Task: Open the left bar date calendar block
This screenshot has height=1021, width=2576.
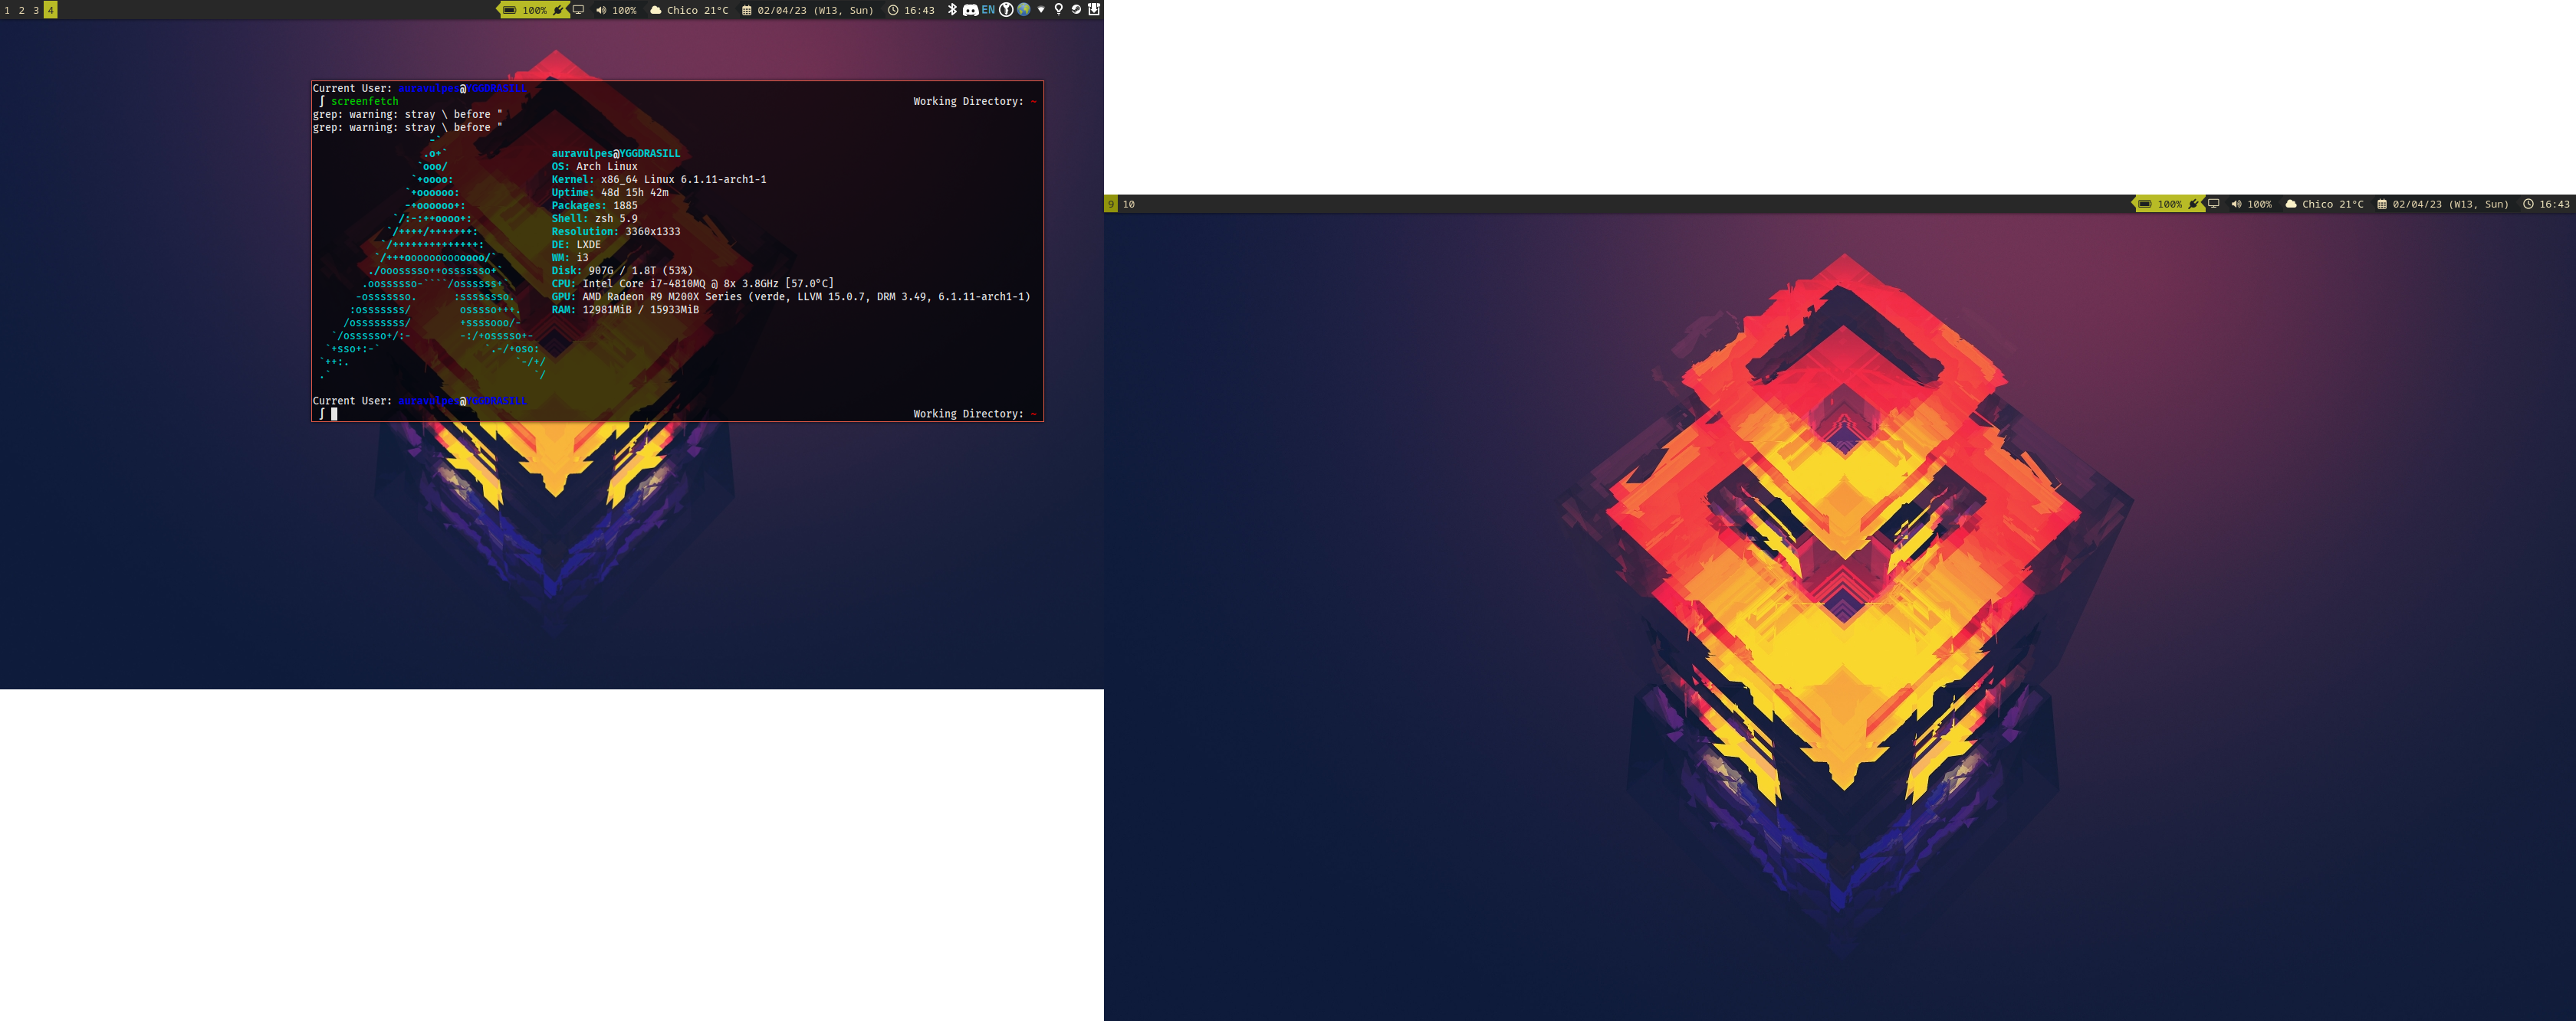Action: pyautogui.click(x=807, y=10)
